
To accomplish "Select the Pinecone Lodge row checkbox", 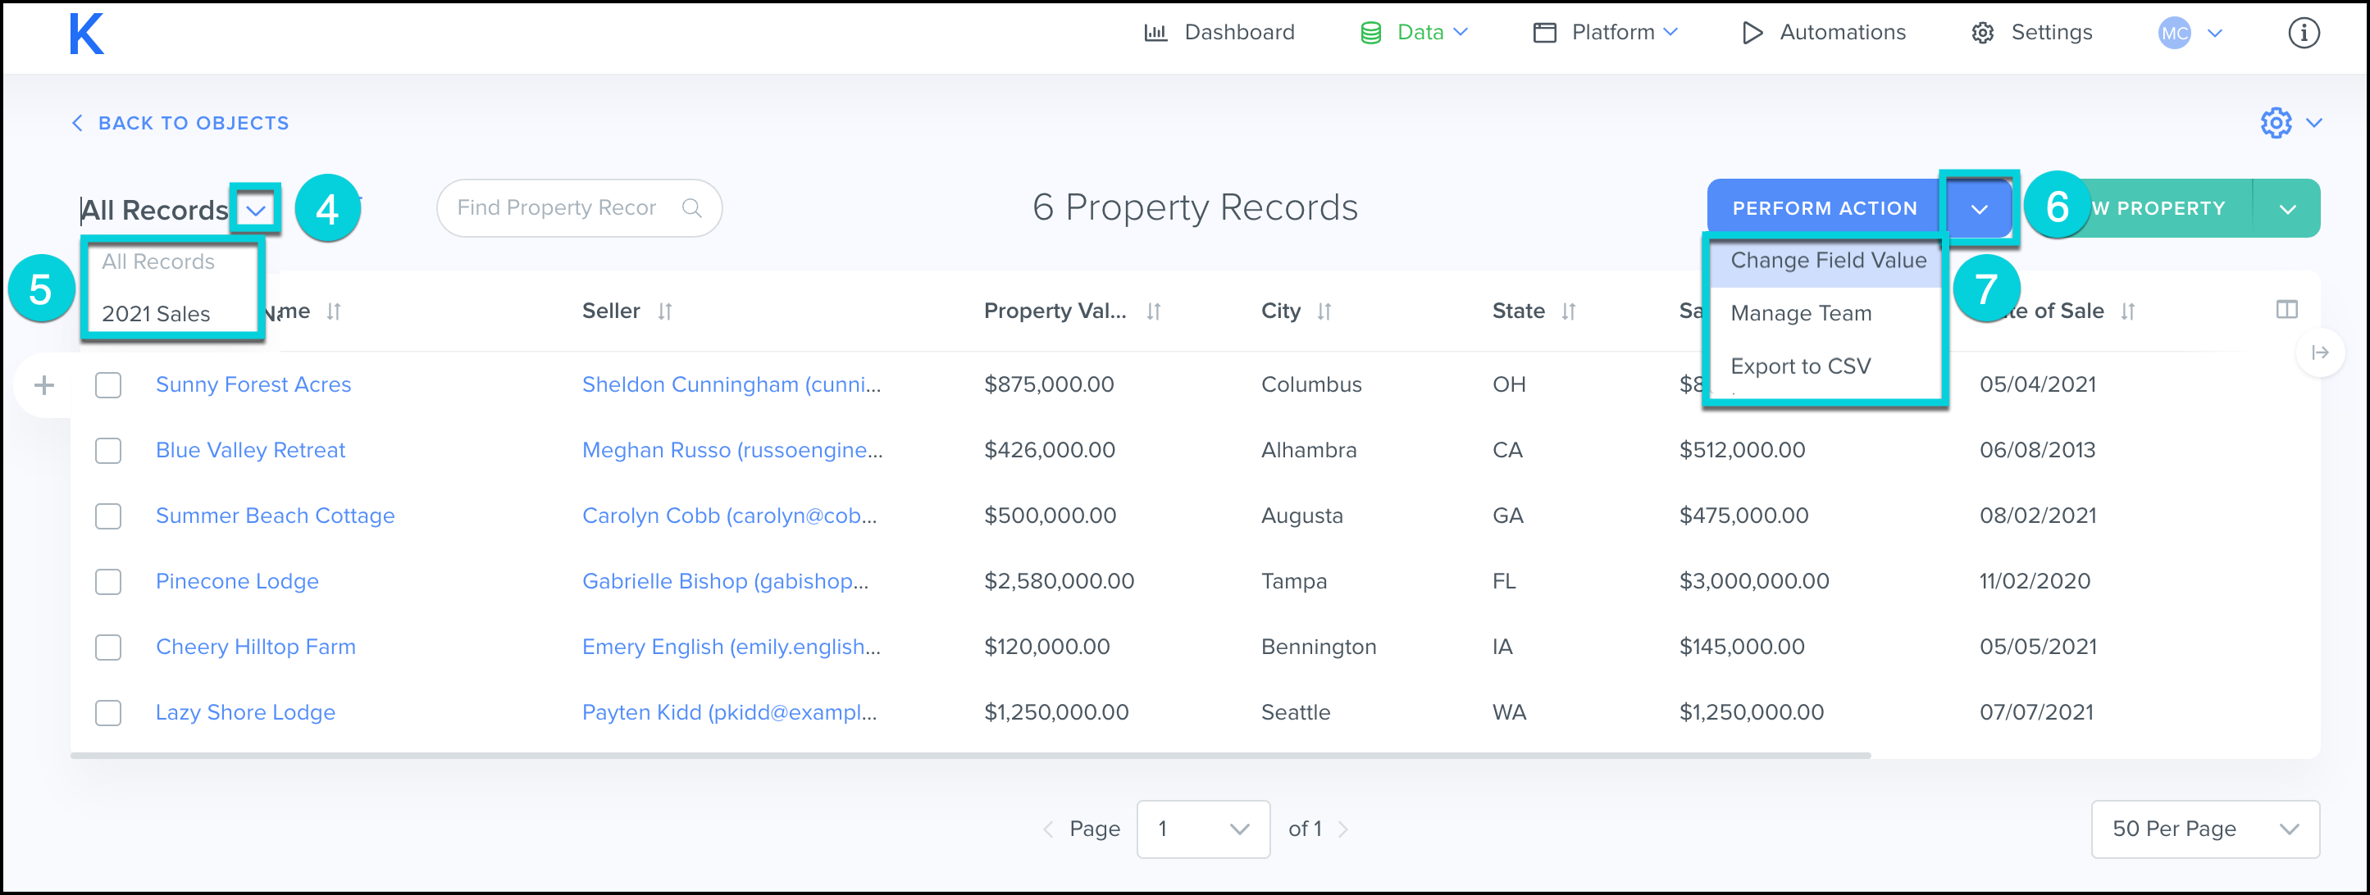I will 108,581.
